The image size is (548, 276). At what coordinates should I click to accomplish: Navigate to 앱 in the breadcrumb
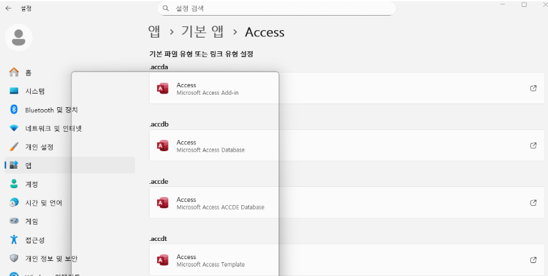click(x=154, y=32)
